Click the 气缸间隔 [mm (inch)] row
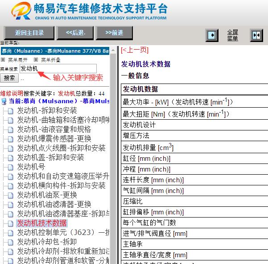Viewport: 268px width, 264px height. (194, 191)
